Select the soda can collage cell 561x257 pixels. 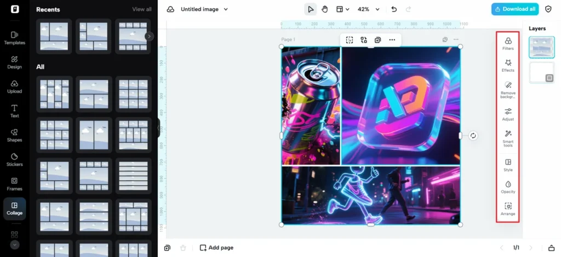pyautogui.click(x=311, y=106)
